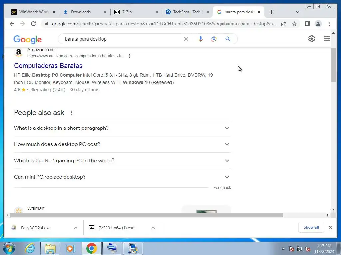Click the Chrome taskbar icon
Image resolution: width=341 pixels, height=255 pixels.
(91, 248)
